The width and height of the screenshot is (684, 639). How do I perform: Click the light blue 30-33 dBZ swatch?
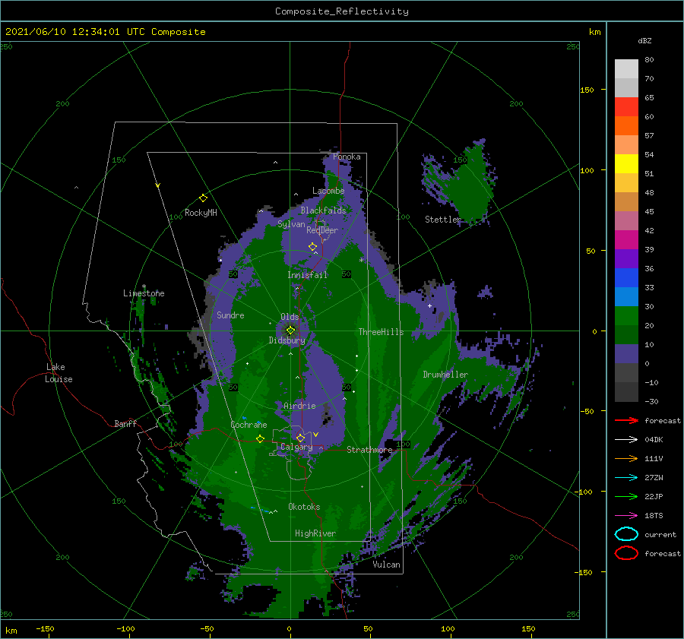[626, 297]
